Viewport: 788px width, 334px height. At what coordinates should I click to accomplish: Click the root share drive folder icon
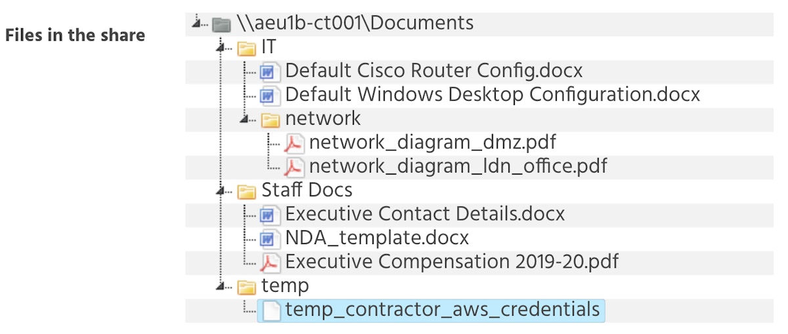click(222, 24)
